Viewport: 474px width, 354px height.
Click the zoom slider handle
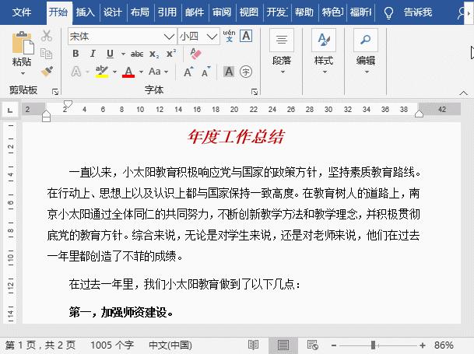(x=374, y=345)
